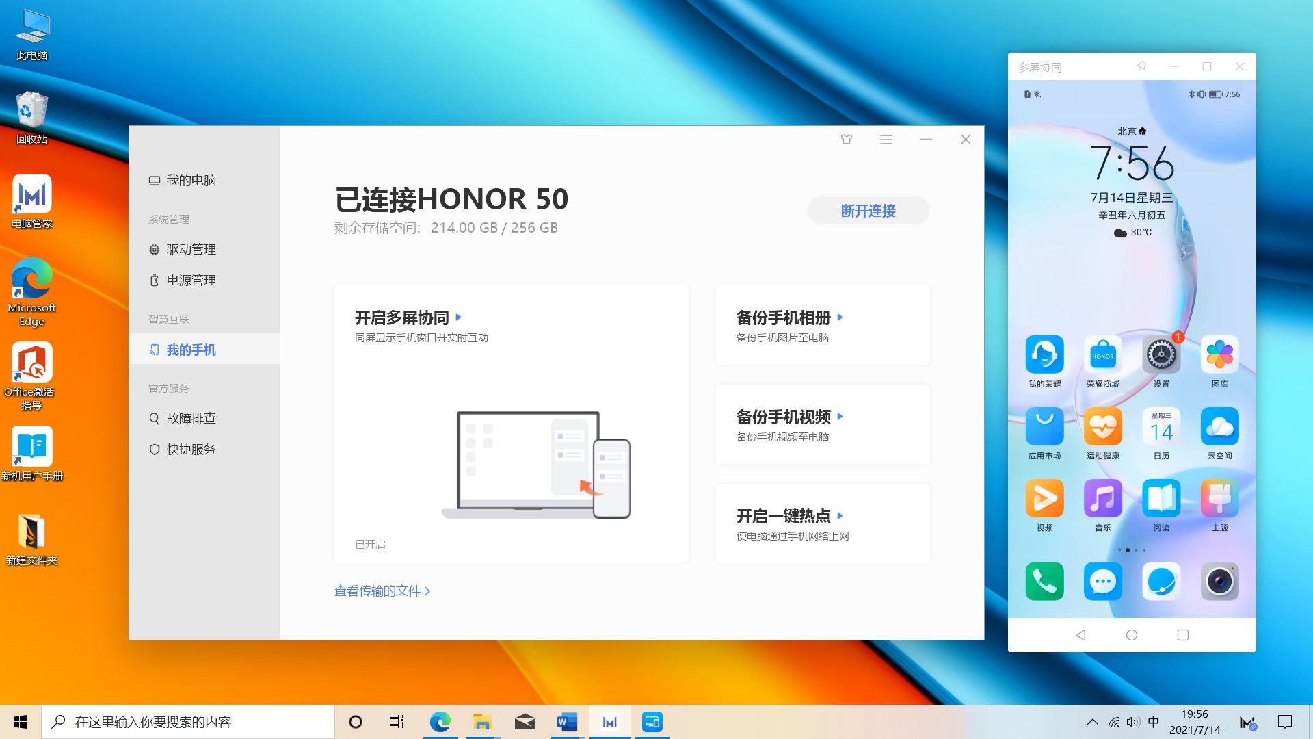Click the skin theme shirt icon

tap(847, 140)
